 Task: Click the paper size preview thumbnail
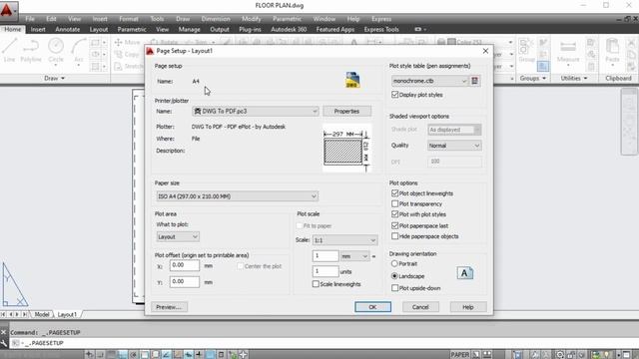point(346,149)
